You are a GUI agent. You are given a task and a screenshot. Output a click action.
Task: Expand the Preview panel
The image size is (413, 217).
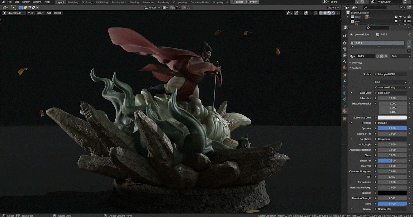click(x=357, y=63)
